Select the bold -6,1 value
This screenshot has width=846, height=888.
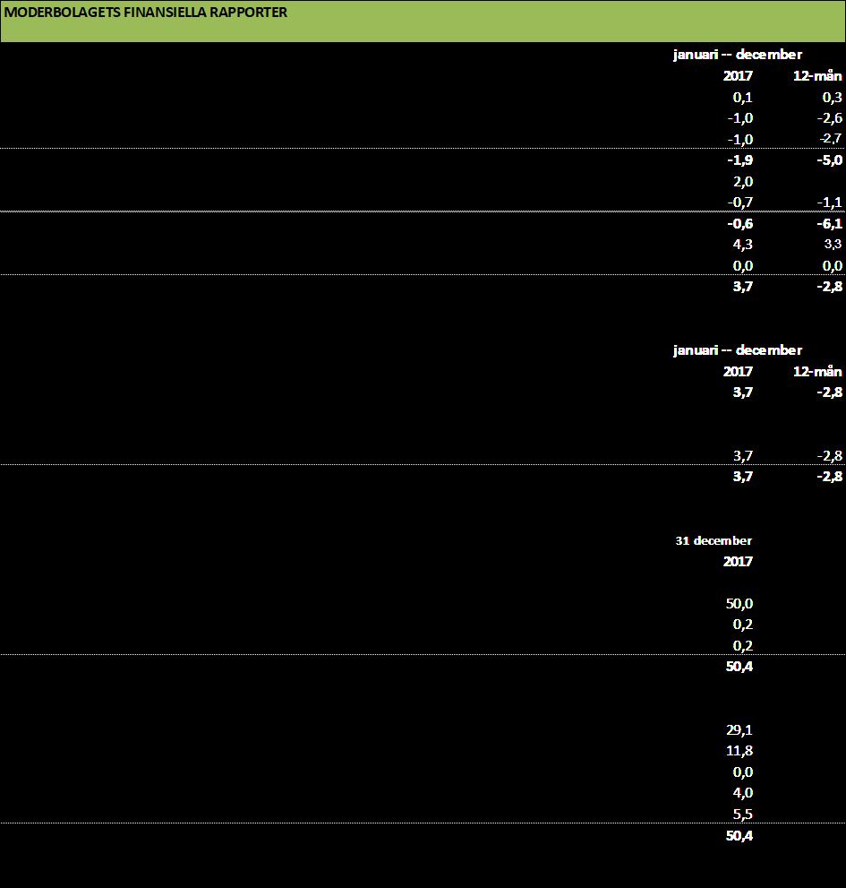pos(830,224)
